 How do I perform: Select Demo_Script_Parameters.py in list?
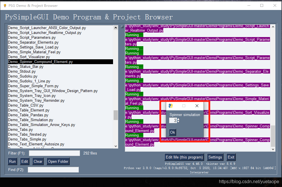(x=61, y=38)
